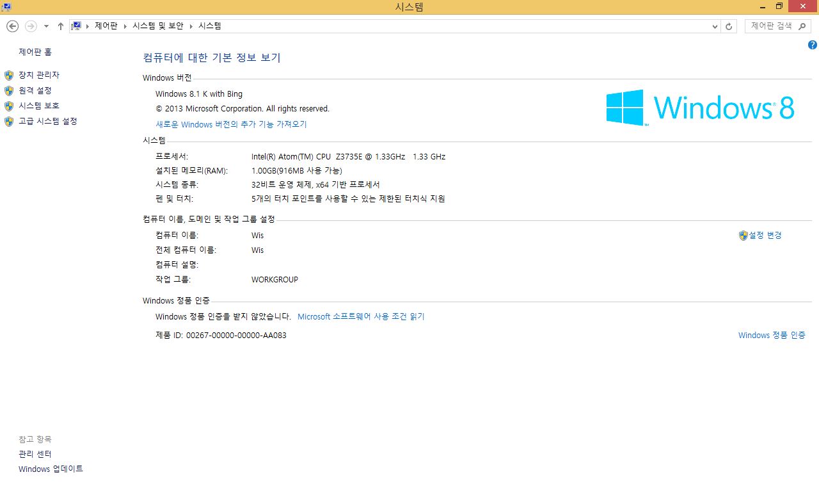Image resolution: width=819 pixels, height=486 pixels.
Task: Go up one level with Up arrow
Action: [60, 26]
